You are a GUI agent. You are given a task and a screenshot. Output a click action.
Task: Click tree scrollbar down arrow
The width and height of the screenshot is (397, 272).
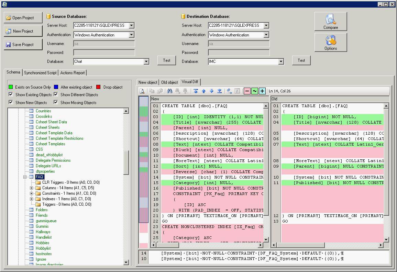point(126,262)
